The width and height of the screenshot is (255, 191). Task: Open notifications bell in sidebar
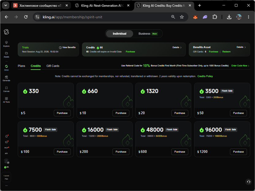click(x=6, y=136)
